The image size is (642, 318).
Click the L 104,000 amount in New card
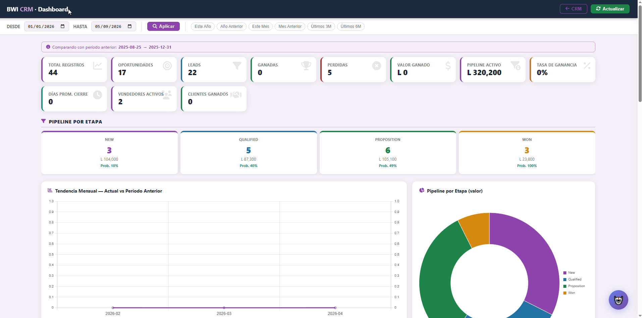tap(109, 159)
